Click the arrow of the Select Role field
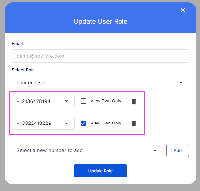Image resolution: width=200 pixels, height=191 pixels. click(x=181, y=83)
